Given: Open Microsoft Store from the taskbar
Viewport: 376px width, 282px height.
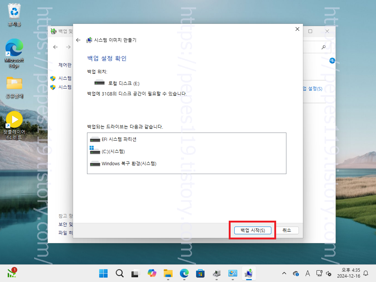Looking at the screenshot, I should point(200,273).
